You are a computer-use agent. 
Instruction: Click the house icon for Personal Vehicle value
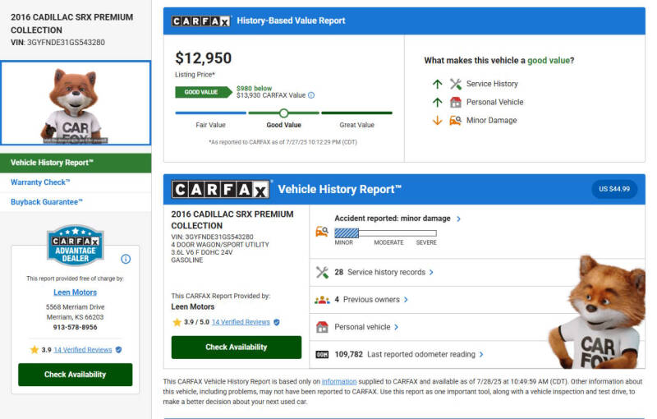point(456,102)
